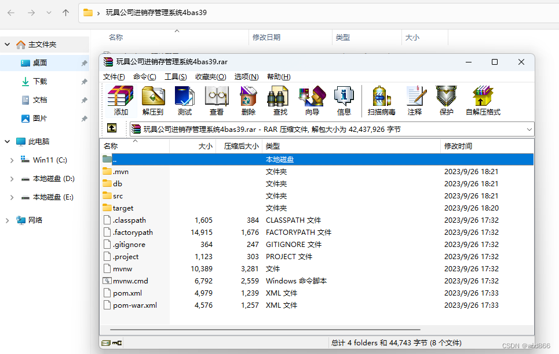Select the parent directory '..' row
The height and width of the screenshot is (354, 559).
point(317,160)
